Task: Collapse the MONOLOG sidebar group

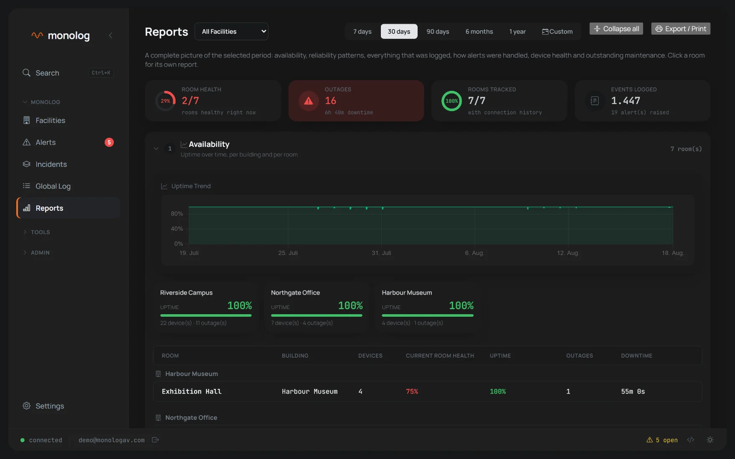Action: point(41,102)
